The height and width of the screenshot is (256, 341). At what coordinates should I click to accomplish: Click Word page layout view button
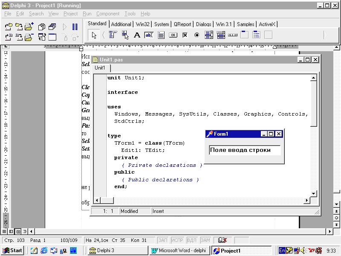18,231
